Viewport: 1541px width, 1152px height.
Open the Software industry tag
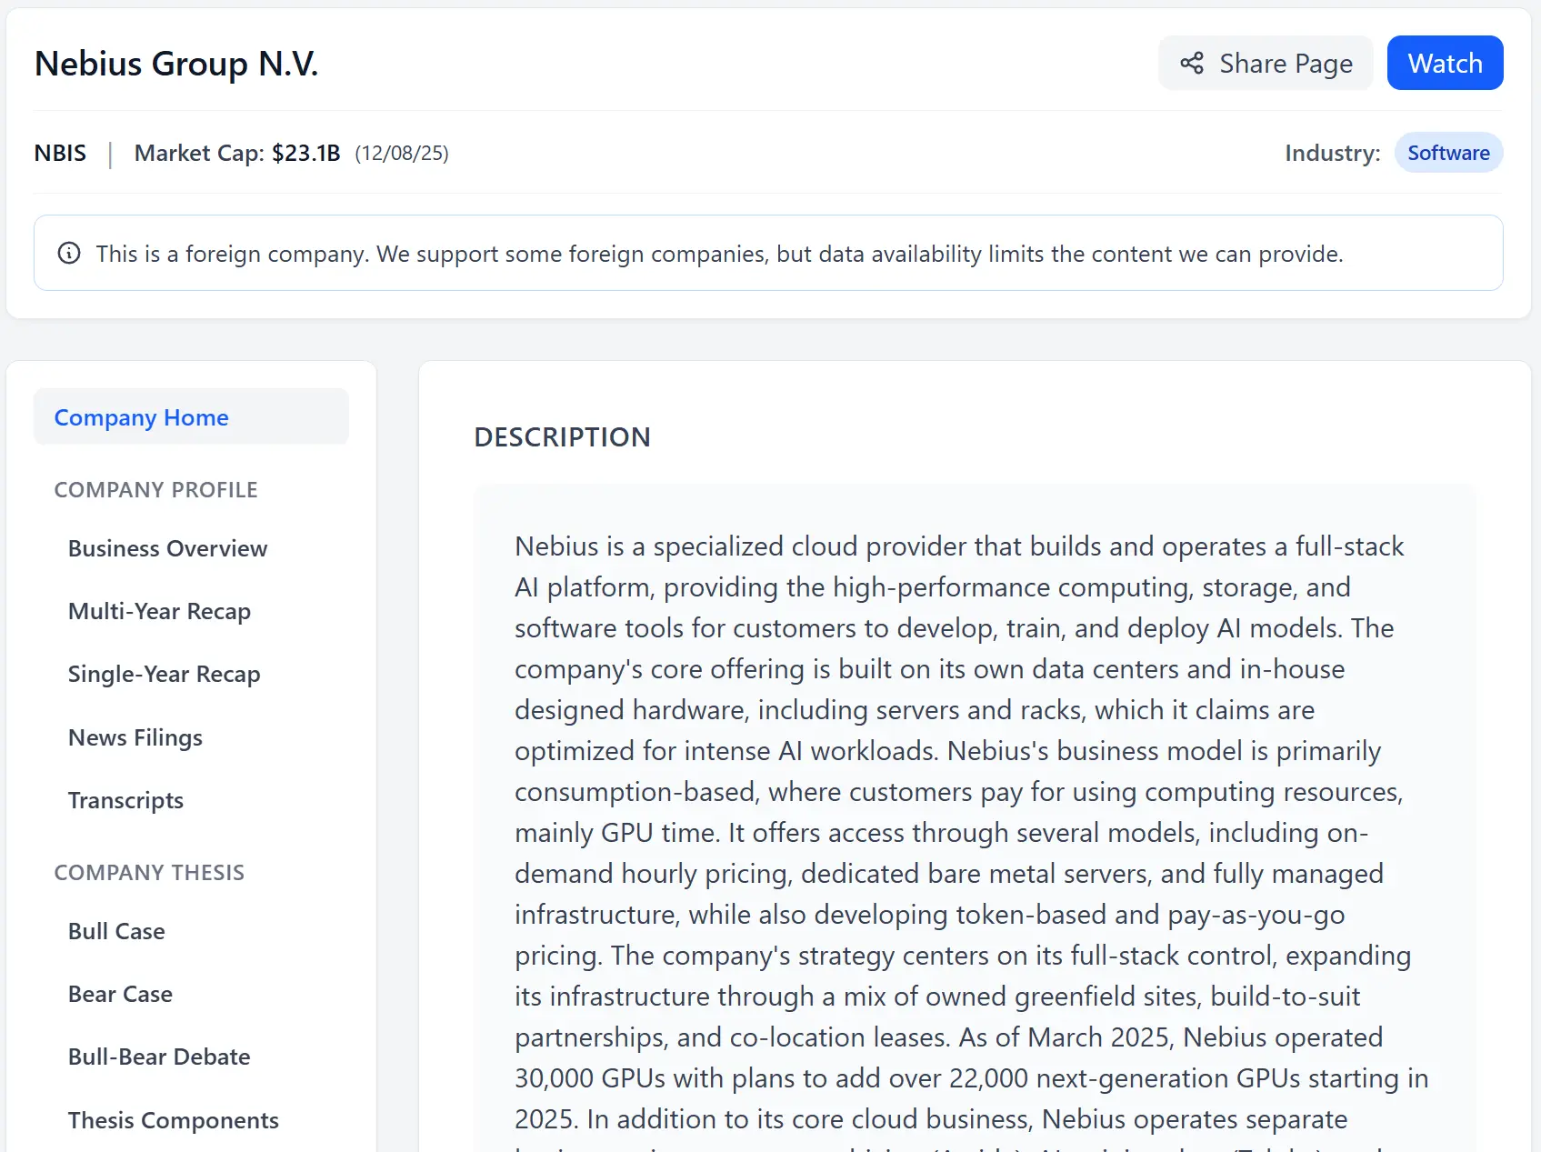click(x=1447, y=153)
